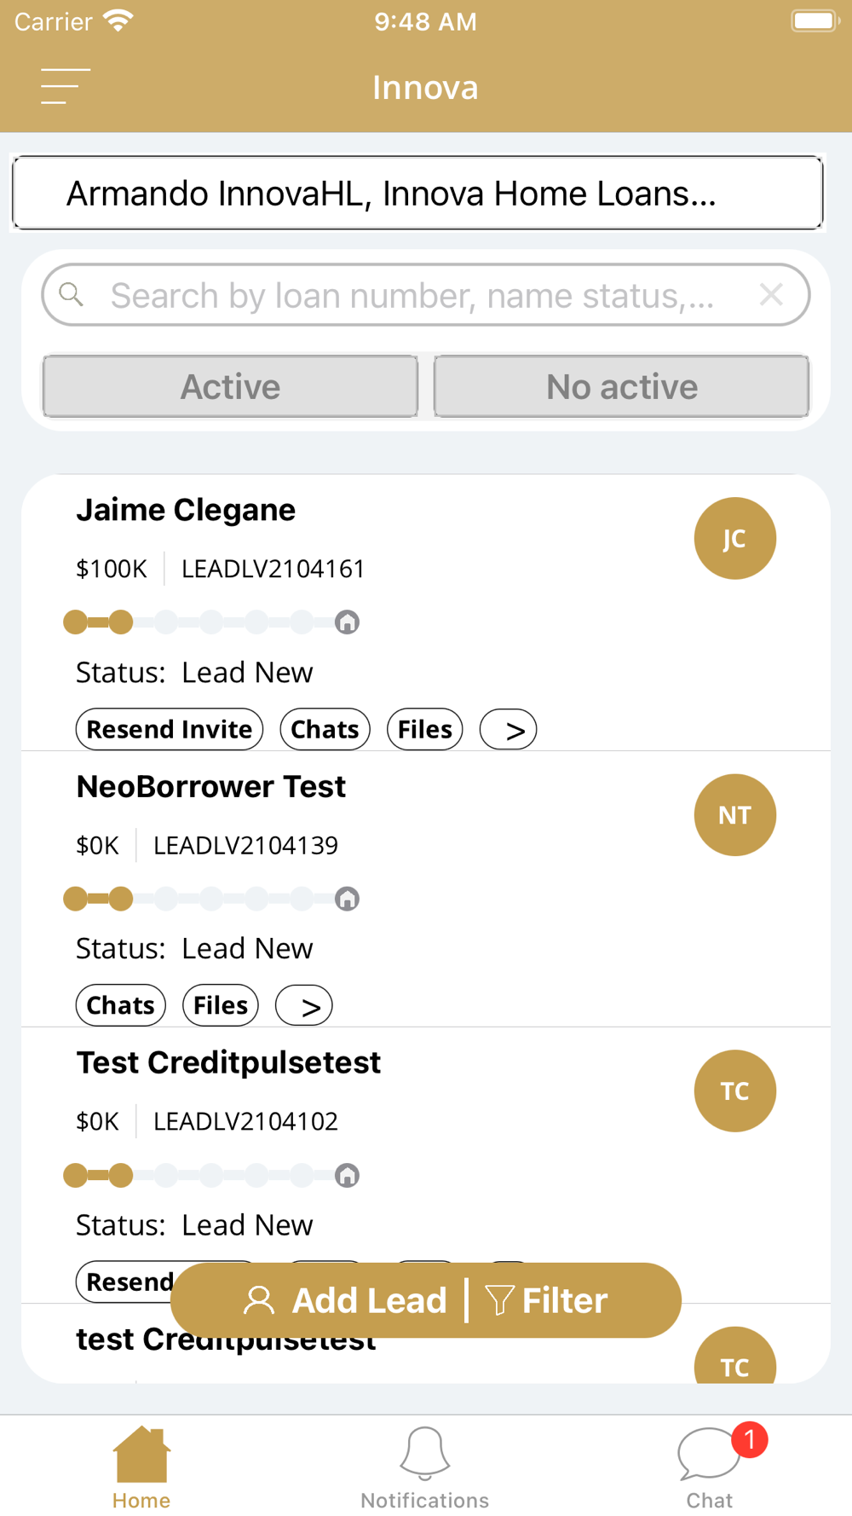Expand more actions arrow for NeoBorrower Test
852x1516 pixels.
[304, 1006]
